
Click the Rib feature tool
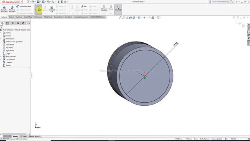click(x=84, y=6)
